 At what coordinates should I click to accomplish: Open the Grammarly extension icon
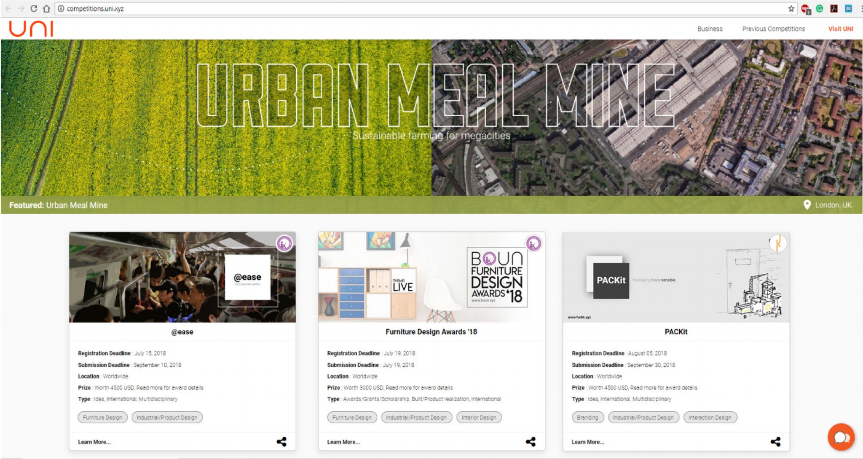(820, 8)
